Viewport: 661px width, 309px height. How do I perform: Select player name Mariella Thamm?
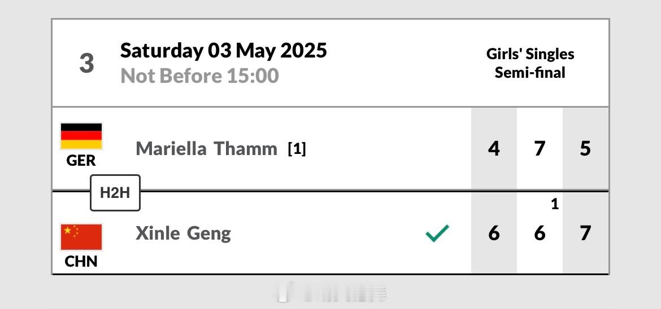point(207,149)
